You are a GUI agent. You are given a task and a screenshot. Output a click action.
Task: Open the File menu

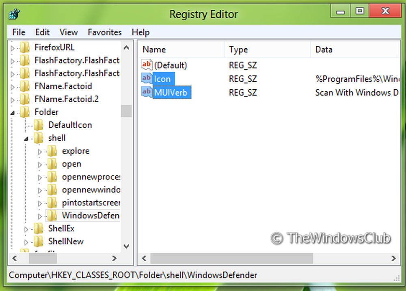point(18,32)
